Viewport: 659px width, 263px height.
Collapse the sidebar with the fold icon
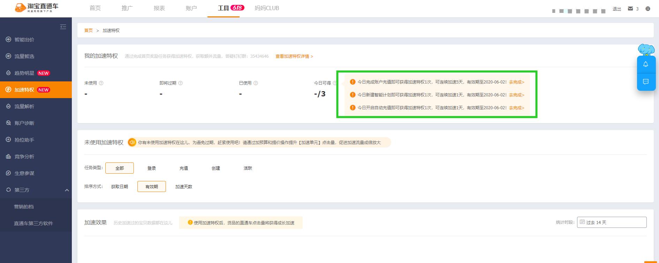tap(63, 27)
